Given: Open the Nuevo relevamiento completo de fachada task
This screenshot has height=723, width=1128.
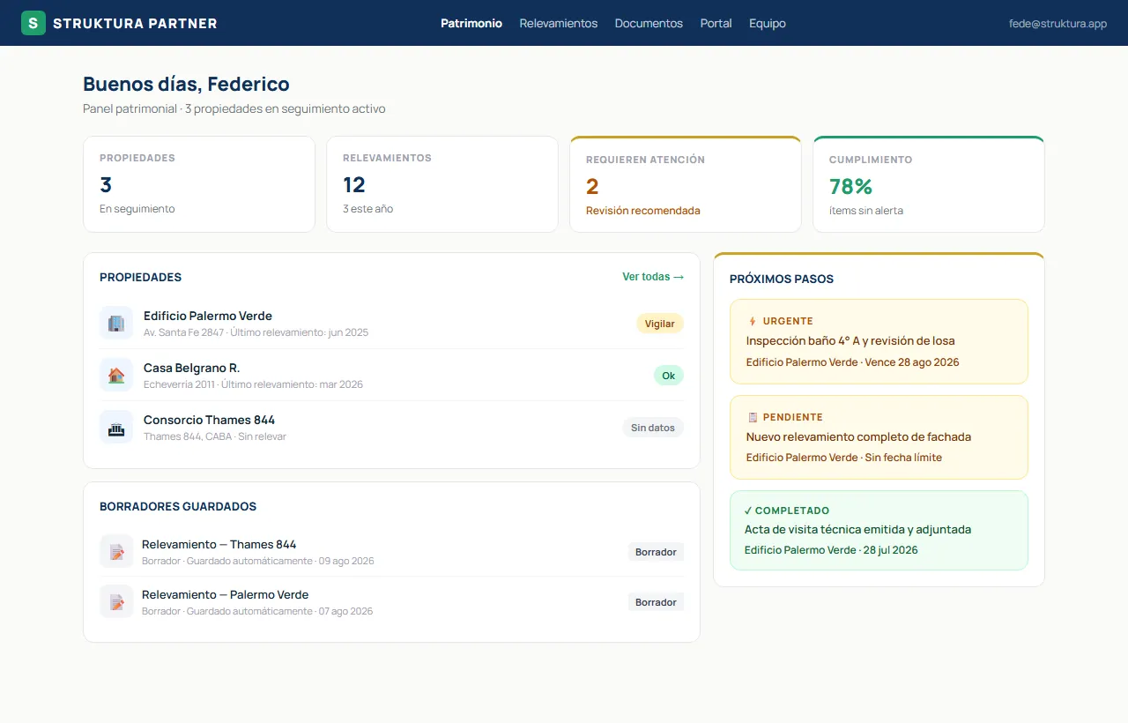Looking at the screenshot, I should click(x=879, y=437).
